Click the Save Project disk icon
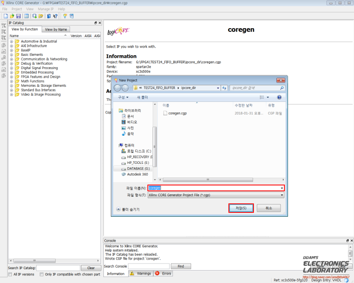 pos(18,16)
